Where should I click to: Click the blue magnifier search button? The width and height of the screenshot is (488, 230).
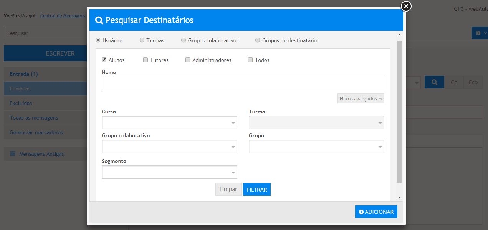click(x=434, y=82)
